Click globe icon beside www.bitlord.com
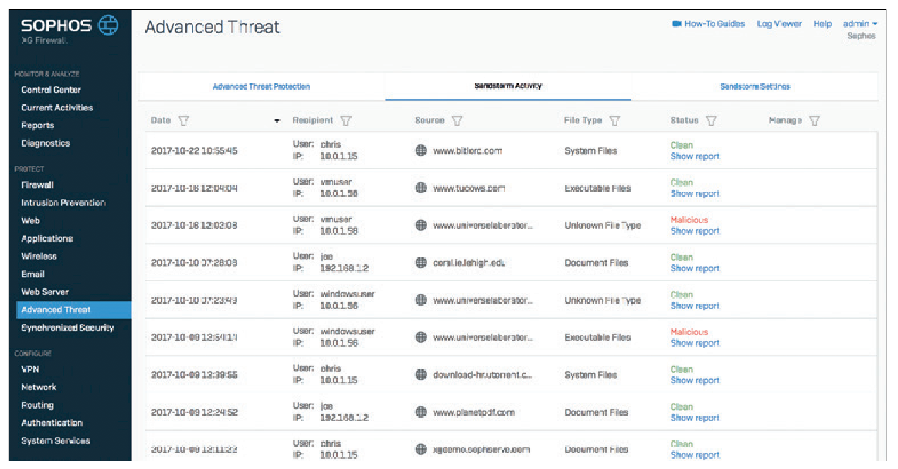The width and height of the screenshot is (898, 469). [x=421, y=151]
